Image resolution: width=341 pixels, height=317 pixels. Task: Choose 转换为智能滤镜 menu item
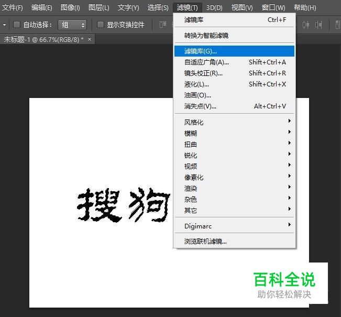pos(235,35)
